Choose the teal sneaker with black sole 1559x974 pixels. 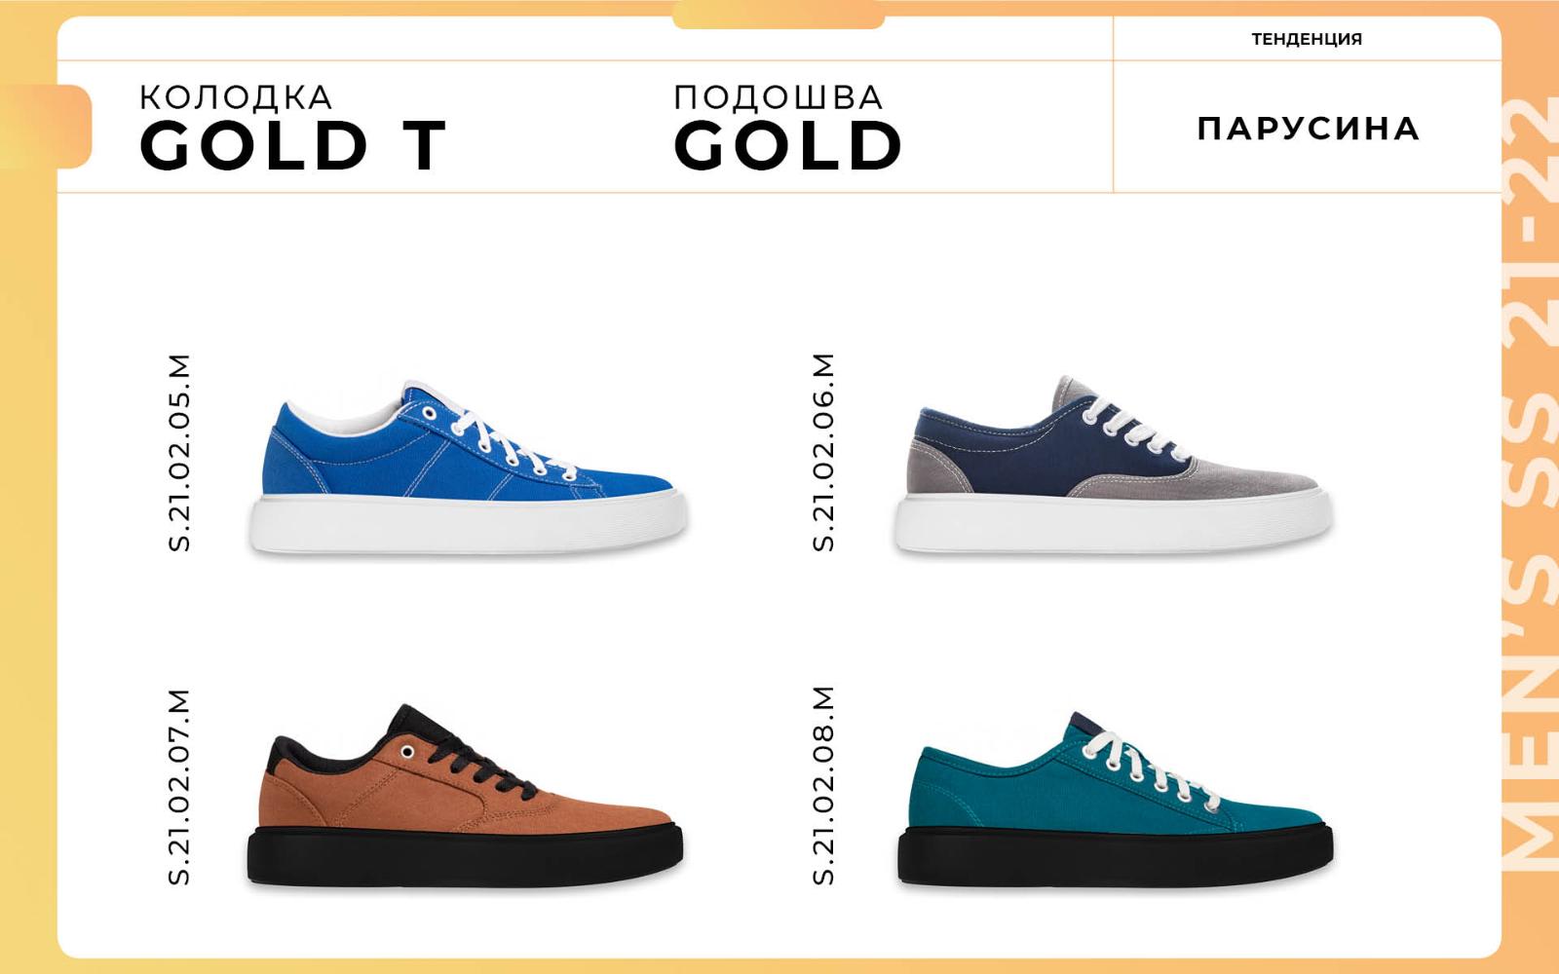point(1115,799)
